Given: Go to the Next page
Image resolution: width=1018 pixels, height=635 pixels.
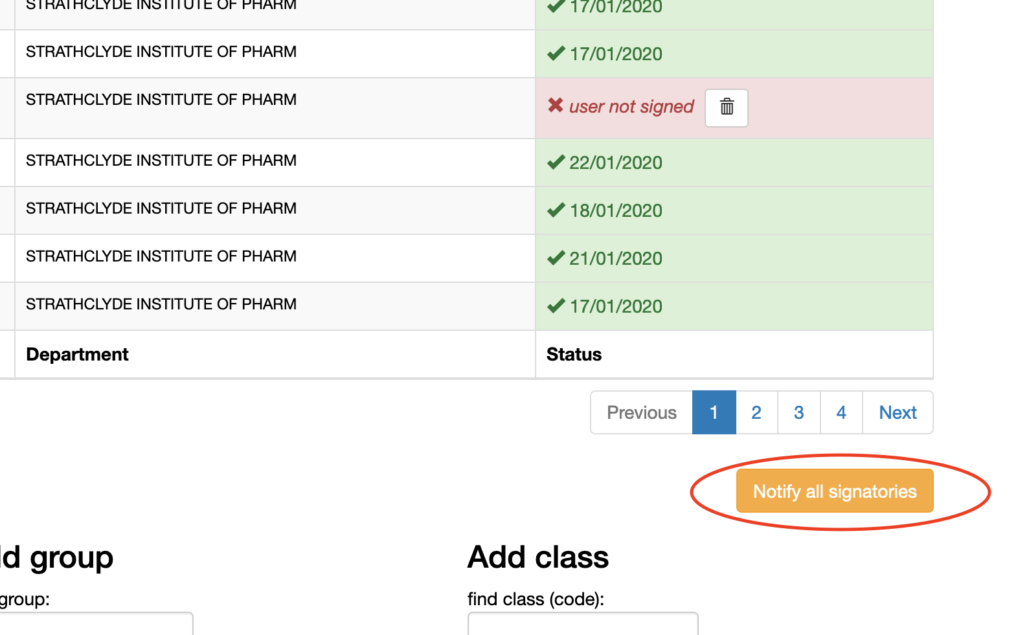Looking at the screenshot, I should [898, 412].
